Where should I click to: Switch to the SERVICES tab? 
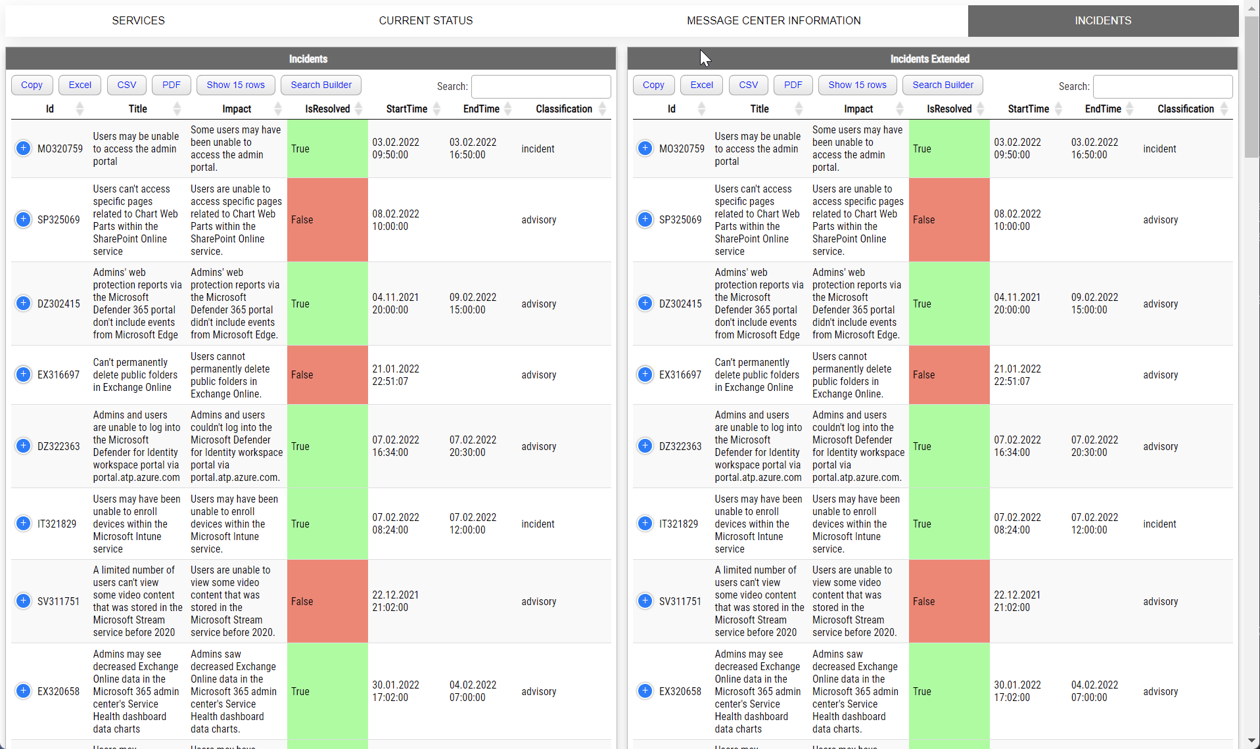(138, 20)
